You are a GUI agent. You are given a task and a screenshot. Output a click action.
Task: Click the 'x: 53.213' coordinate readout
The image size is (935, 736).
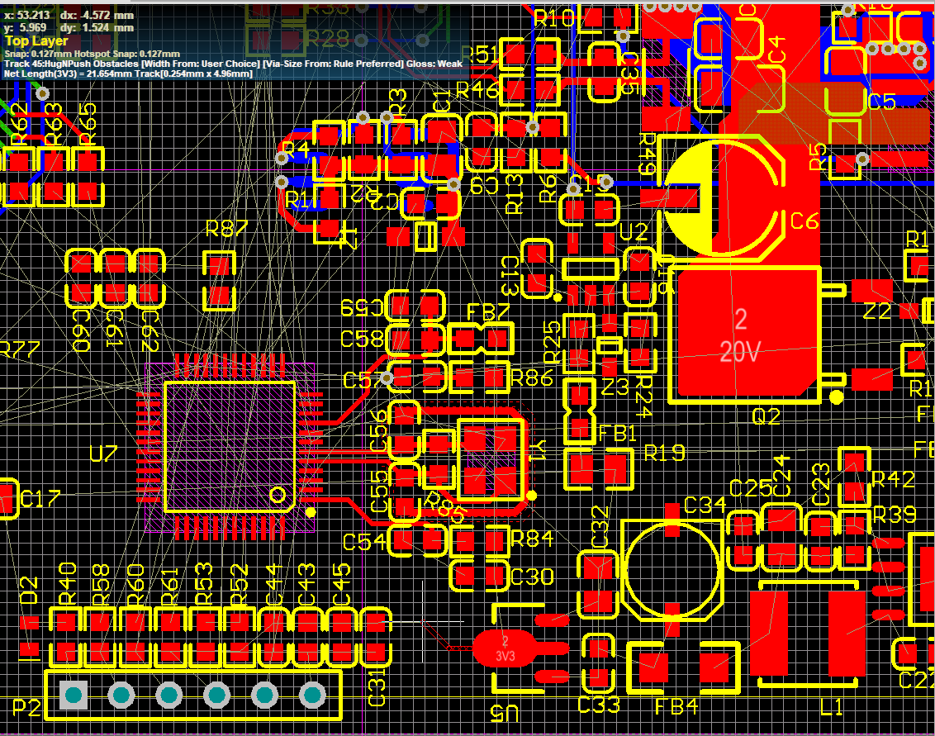click(x=27, y=15)
